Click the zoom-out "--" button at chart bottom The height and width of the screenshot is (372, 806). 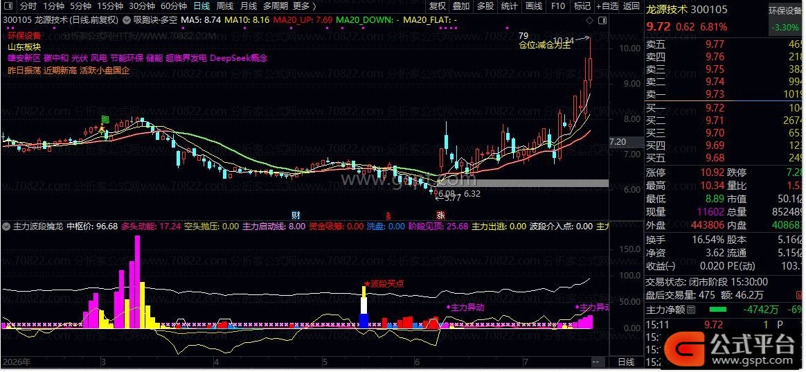595,362
